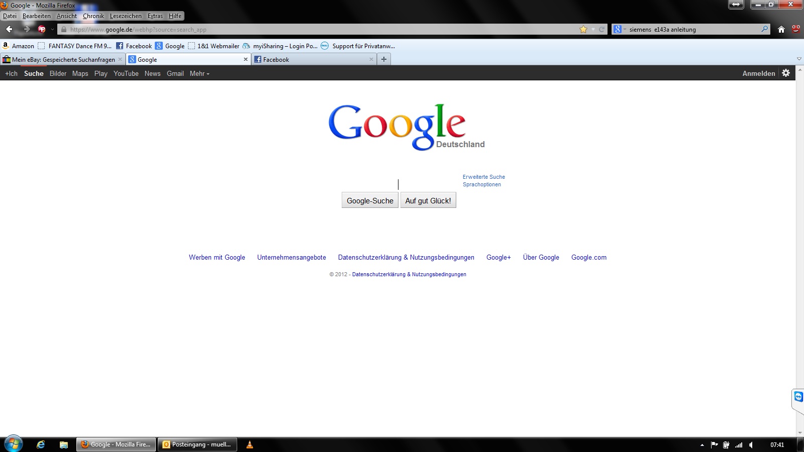Click the red smiley add-on icon
This screenshot has height=452, width=804.
[x=796, y=29]
